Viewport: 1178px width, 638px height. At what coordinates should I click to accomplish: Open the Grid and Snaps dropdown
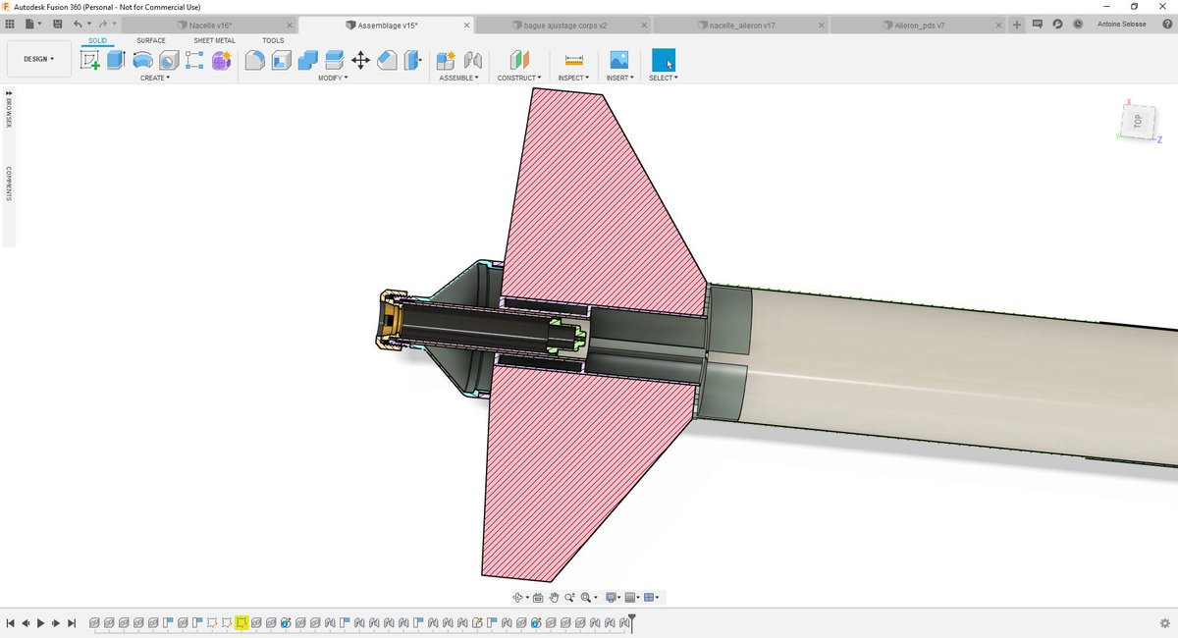633,597
